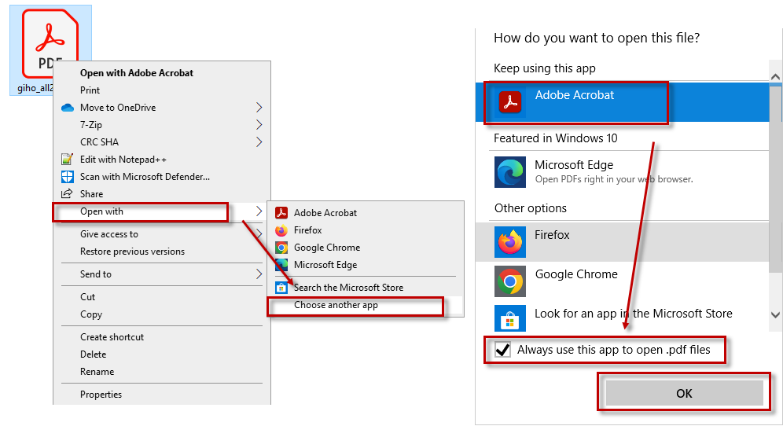Viewport: 783px width, 426px height.
Task: Click the Give access to label
Action: [108, 233]
